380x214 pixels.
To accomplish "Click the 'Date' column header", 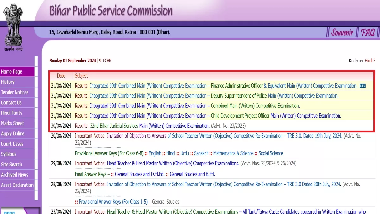I will click(x=61, y=76).
